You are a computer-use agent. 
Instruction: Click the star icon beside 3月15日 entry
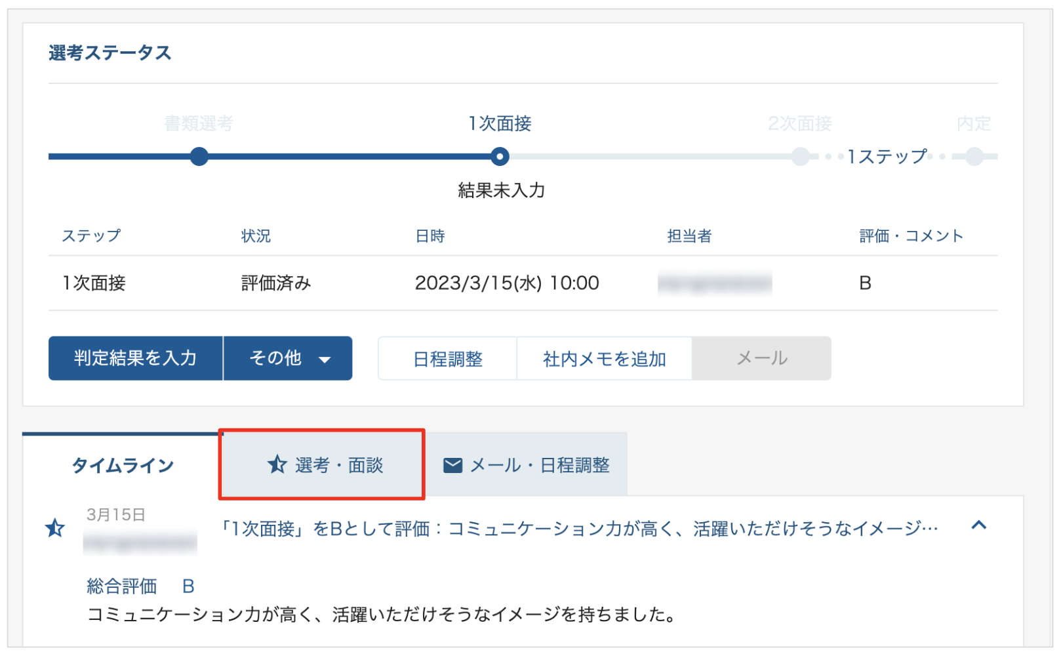[x=55, y=527]
